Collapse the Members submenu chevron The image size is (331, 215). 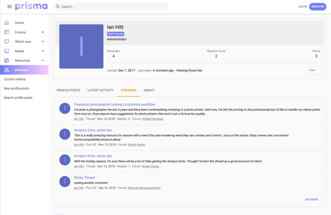[43, 70]
